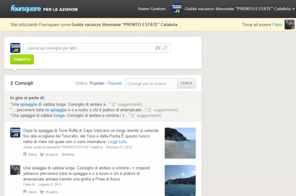Viewport: 296px width, 196px height.
Task: Open the 'lunga' keyword link
Action: (59, 115)
